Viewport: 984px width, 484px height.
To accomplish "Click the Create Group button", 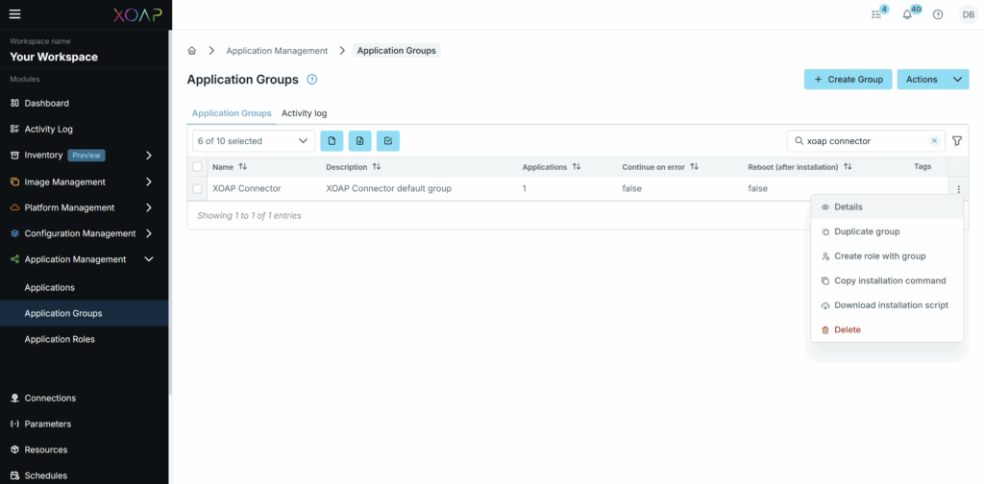I will [848, 80].
